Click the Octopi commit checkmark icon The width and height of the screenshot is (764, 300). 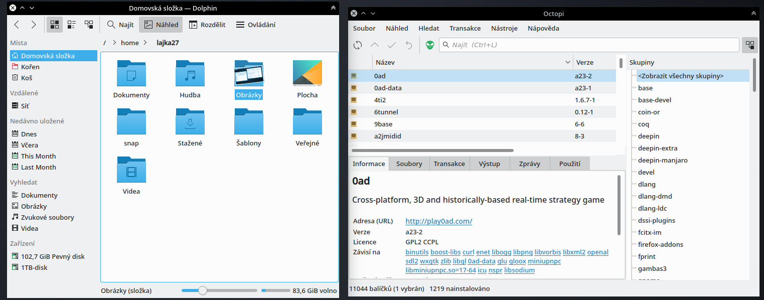[x=392, y=45]
